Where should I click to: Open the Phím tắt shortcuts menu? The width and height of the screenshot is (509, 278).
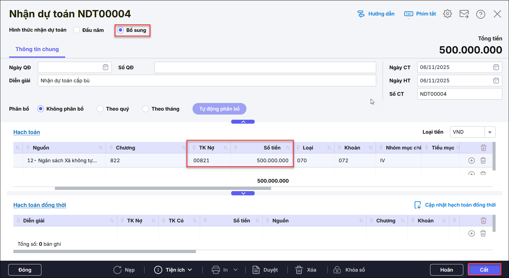coord(420,14)
